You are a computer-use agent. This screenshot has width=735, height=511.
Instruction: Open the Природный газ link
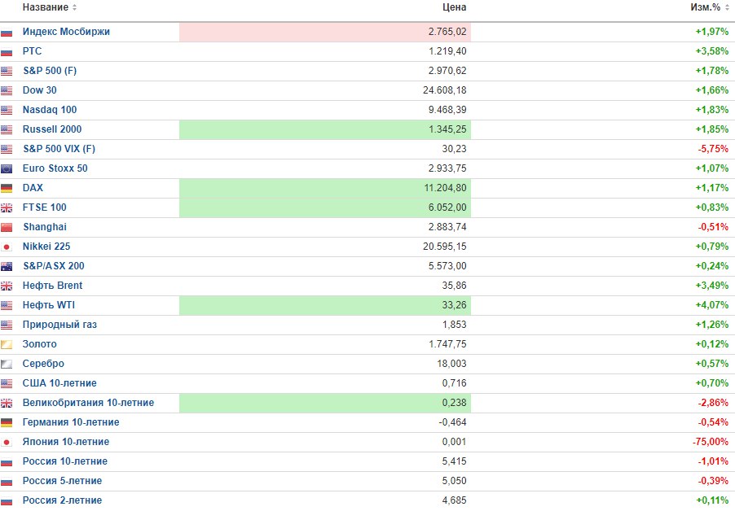[x=59, y=325]
